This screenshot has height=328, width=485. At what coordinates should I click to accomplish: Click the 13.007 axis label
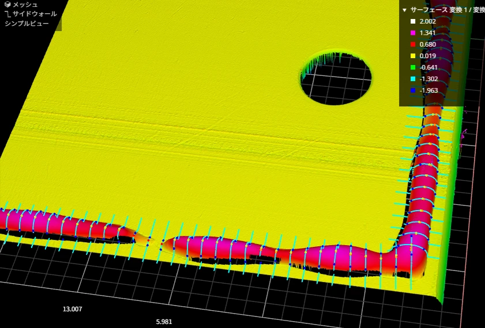[x=72, y=309]
